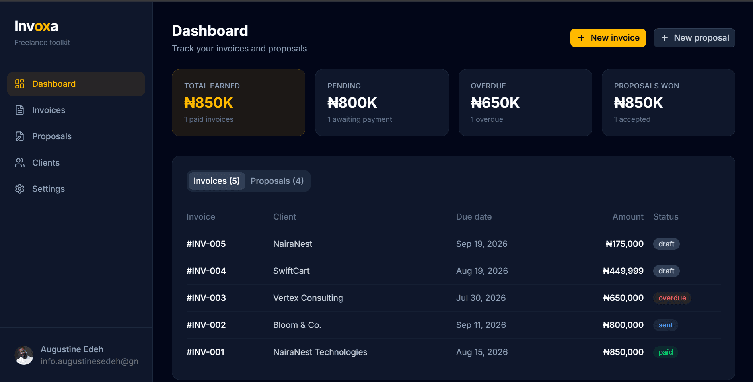Switch to the Proposals (4) tab
The height and width of the screenshot is (382, 753).
tap(277, 181)
